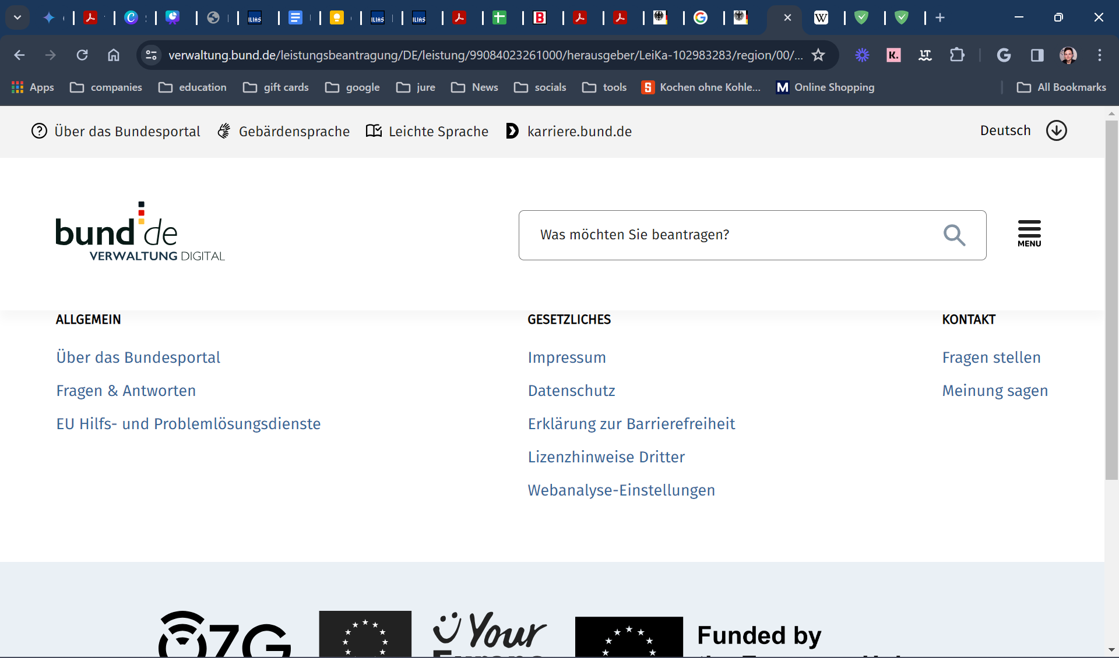The width and height of the screenshot is (1119, 658).
Task: Open Erklärung zur Barrierefreiheit link
Action: pos(631,424)
